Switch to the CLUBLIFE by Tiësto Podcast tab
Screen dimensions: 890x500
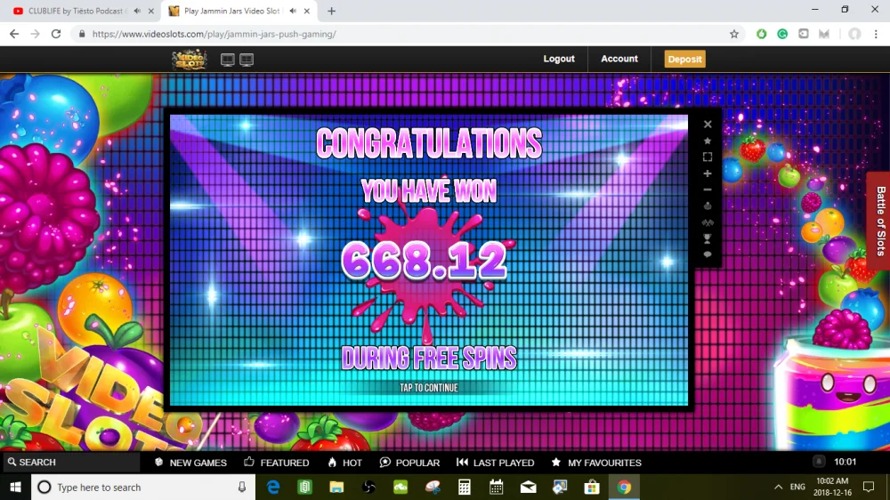[75, 11]
